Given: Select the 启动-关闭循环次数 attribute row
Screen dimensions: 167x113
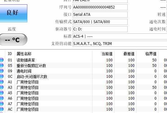Looking at the screenshot, I should point(84,77).
